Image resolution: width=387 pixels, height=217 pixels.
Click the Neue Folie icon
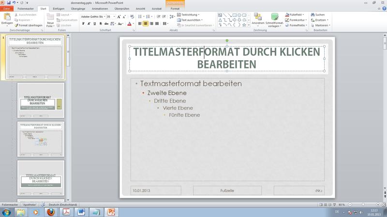tap(50, 17)
